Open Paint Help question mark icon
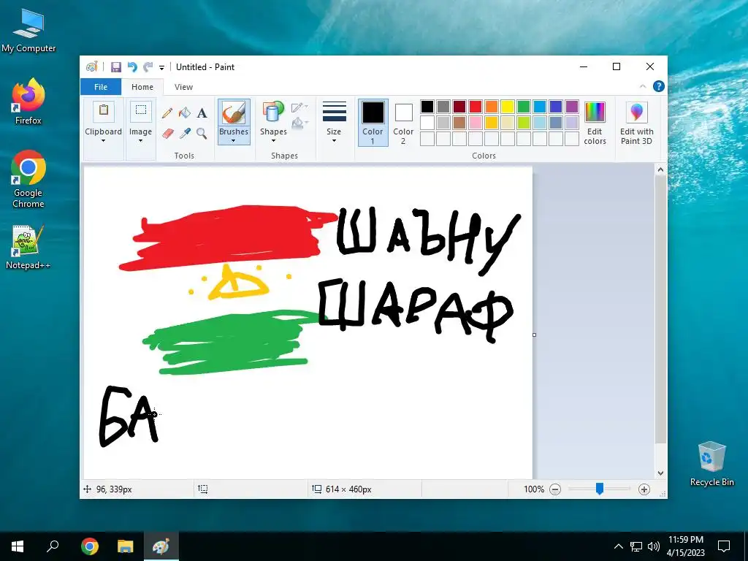The image size is (748, 561). [659, 86]
